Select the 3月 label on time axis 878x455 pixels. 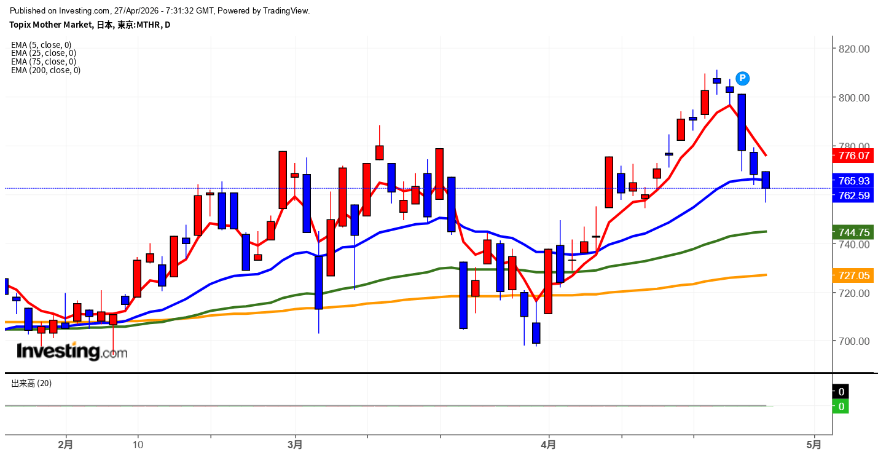tap(295, 444)
